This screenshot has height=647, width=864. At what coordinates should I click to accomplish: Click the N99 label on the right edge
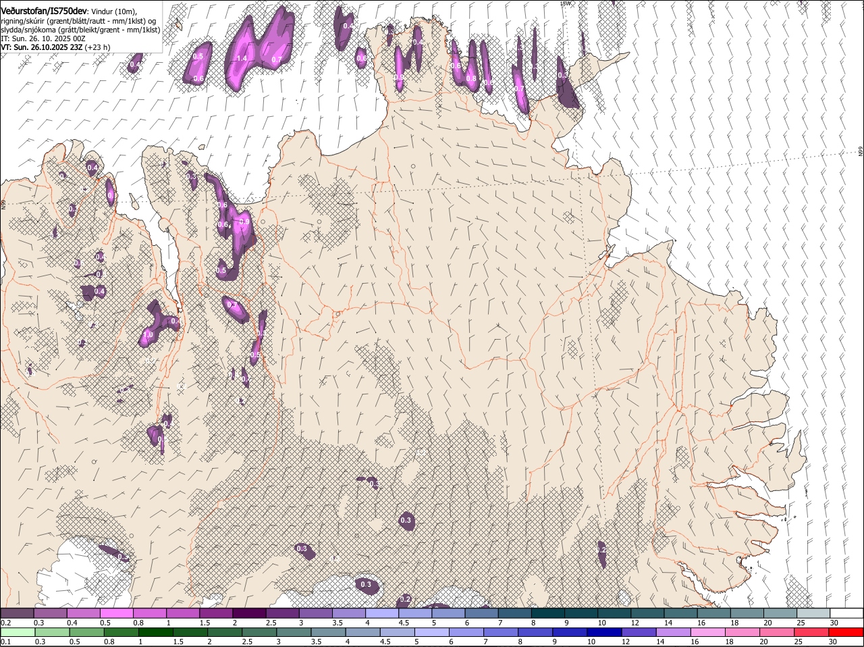[861, 152]
